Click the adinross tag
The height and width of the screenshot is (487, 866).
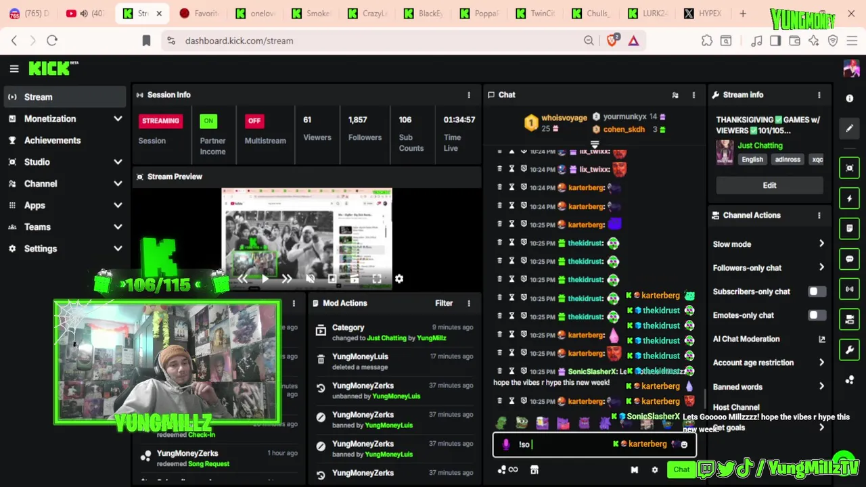787,160
